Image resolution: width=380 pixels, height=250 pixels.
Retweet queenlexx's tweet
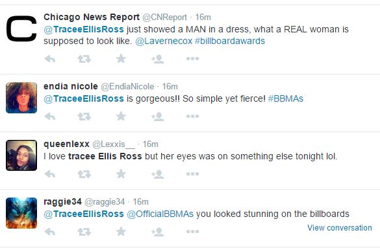pos(84,174)
